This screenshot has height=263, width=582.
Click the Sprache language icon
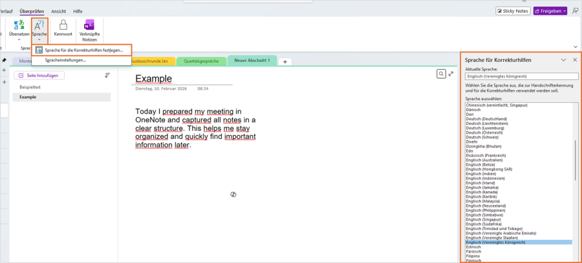[39, 25]
